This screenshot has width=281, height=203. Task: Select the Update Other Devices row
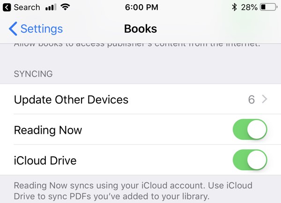[140, 99]
